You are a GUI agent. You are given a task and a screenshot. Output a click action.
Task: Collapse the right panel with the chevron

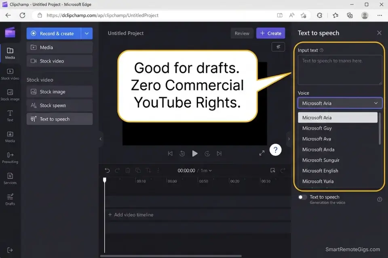pyautogui.click(x=289, y=139)
